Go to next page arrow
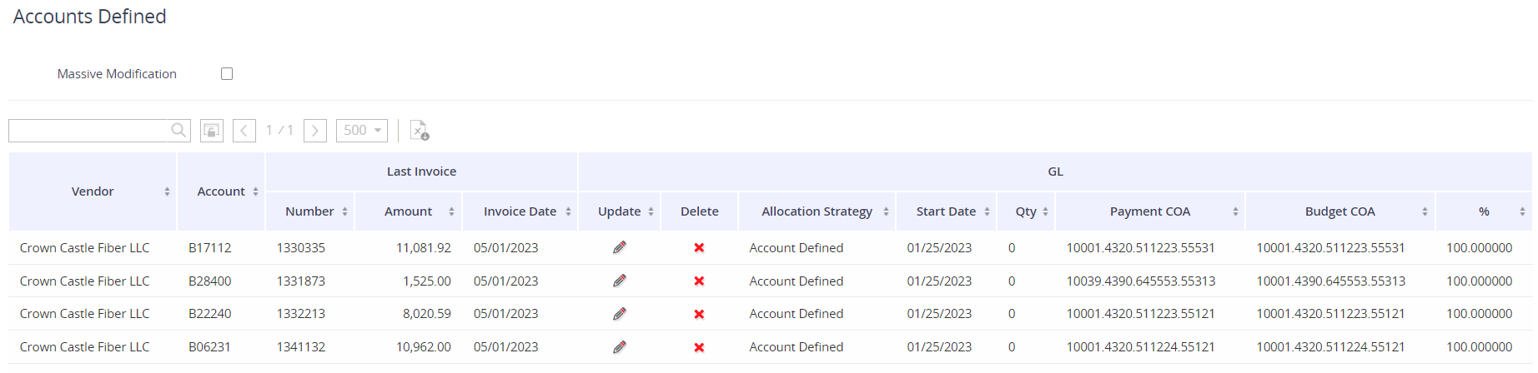The height and width of the screenshot is (373, 1538). (315, 131)
